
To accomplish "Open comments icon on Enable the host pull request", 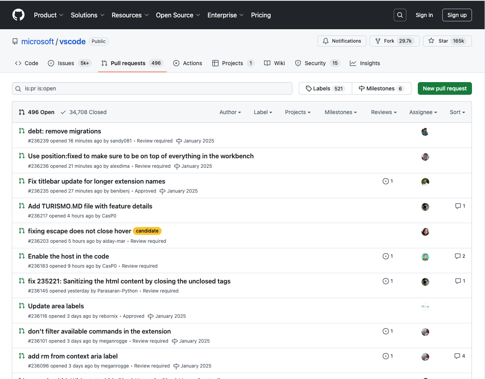I will point(458,256).
